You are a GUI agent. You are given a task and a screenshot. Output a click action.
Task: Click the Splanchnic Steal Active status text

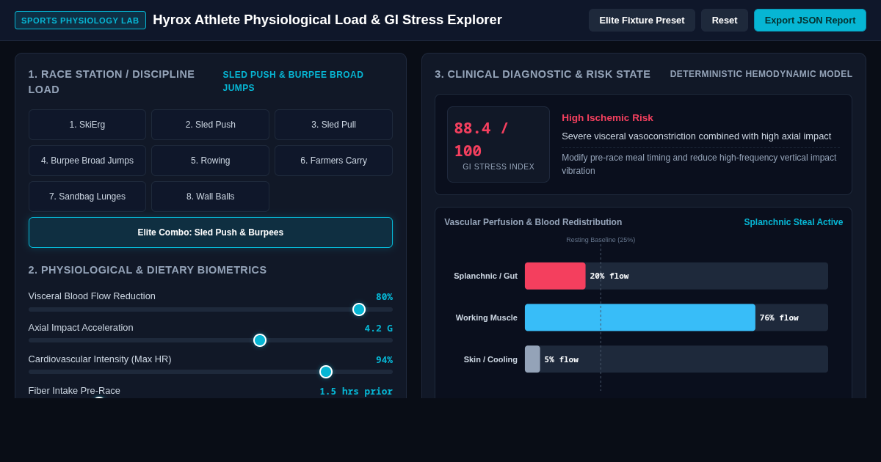click(794, 222)
